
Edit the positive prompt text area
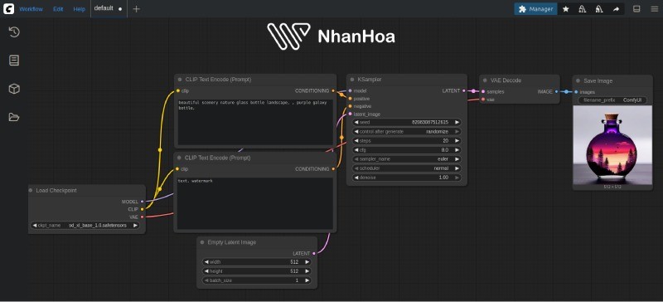tap(255, 123)
